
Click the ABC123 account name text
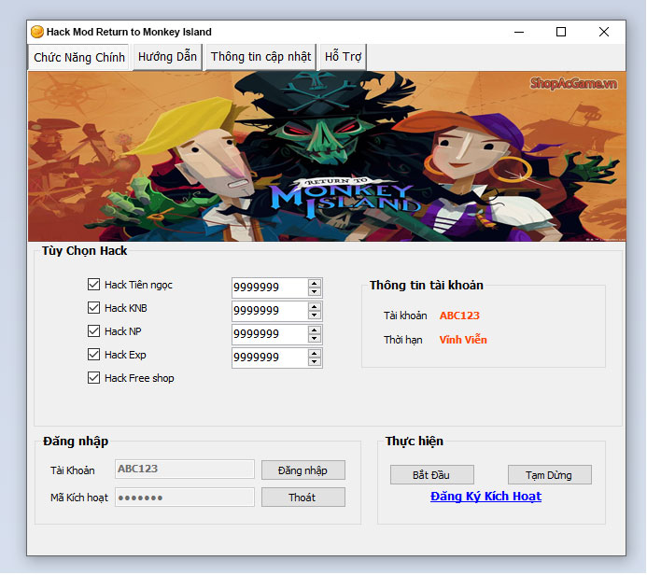coord(459,316)
